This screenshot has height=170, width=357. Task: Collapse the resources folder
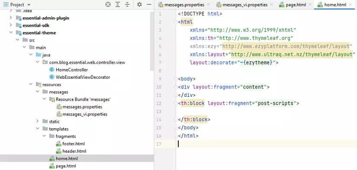[x=31, y=84]
